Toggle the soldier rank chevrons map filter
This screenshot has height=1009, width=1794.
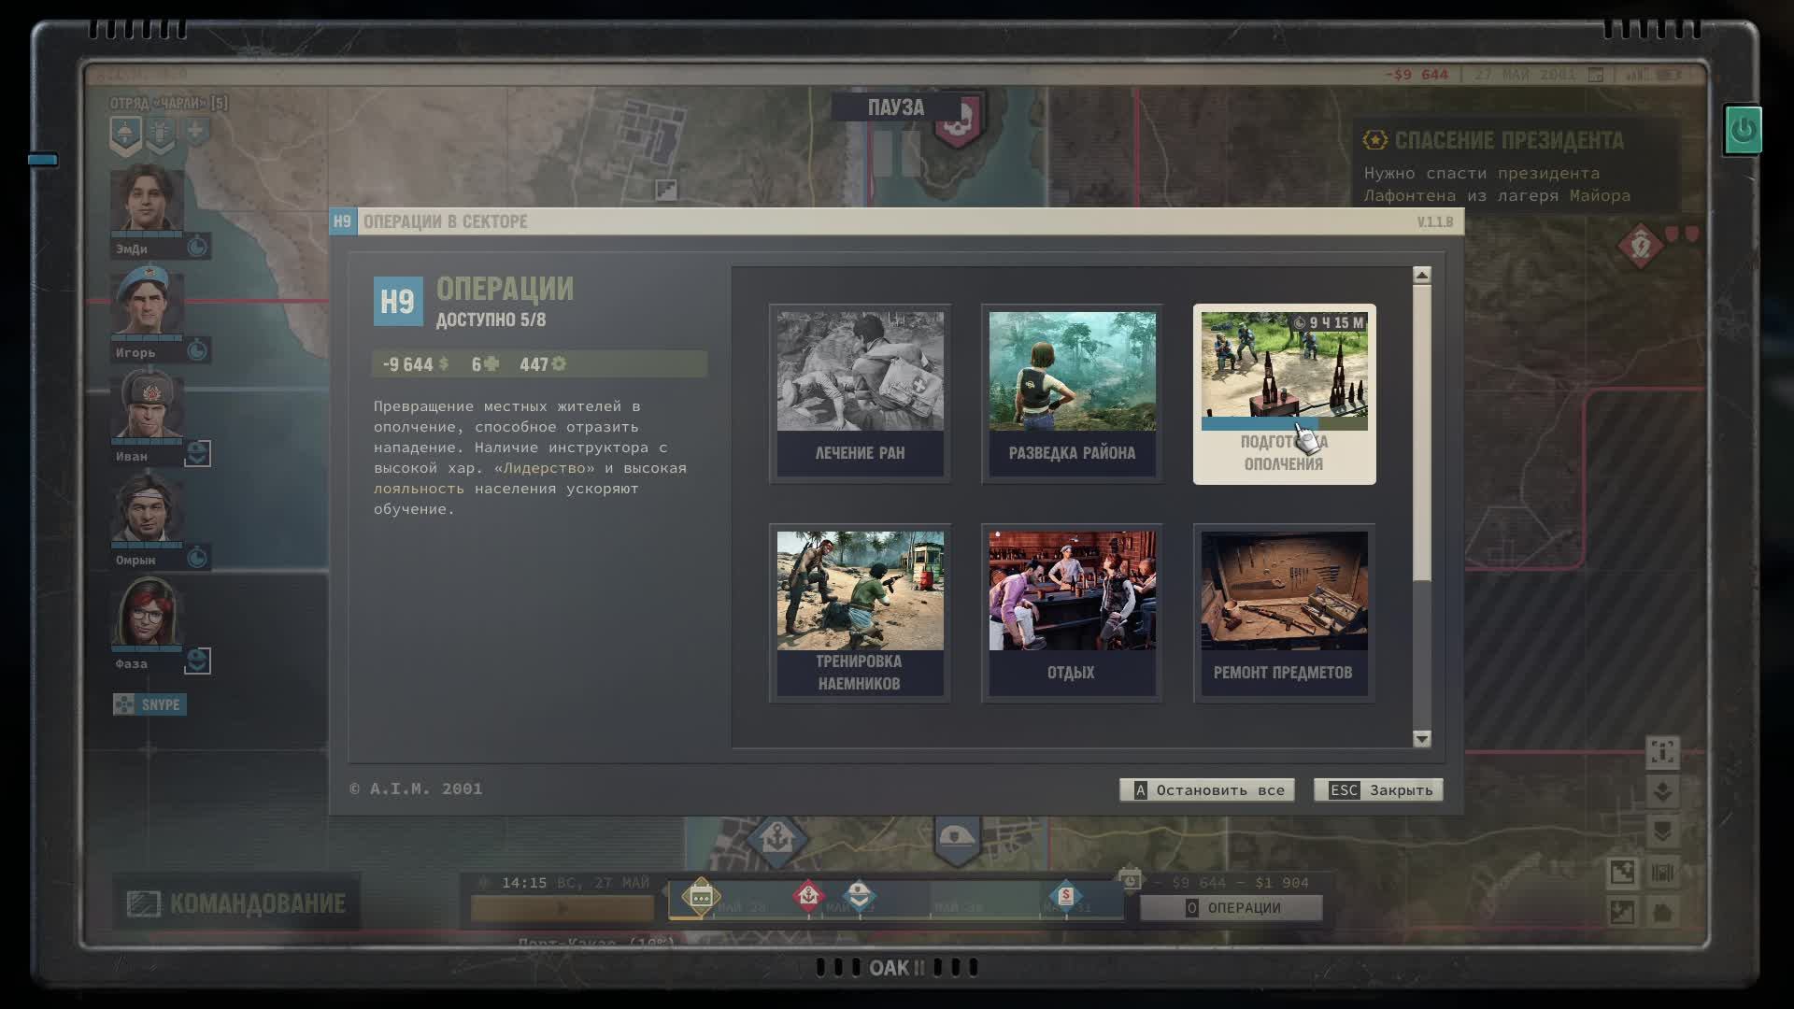coord(1662,792)
